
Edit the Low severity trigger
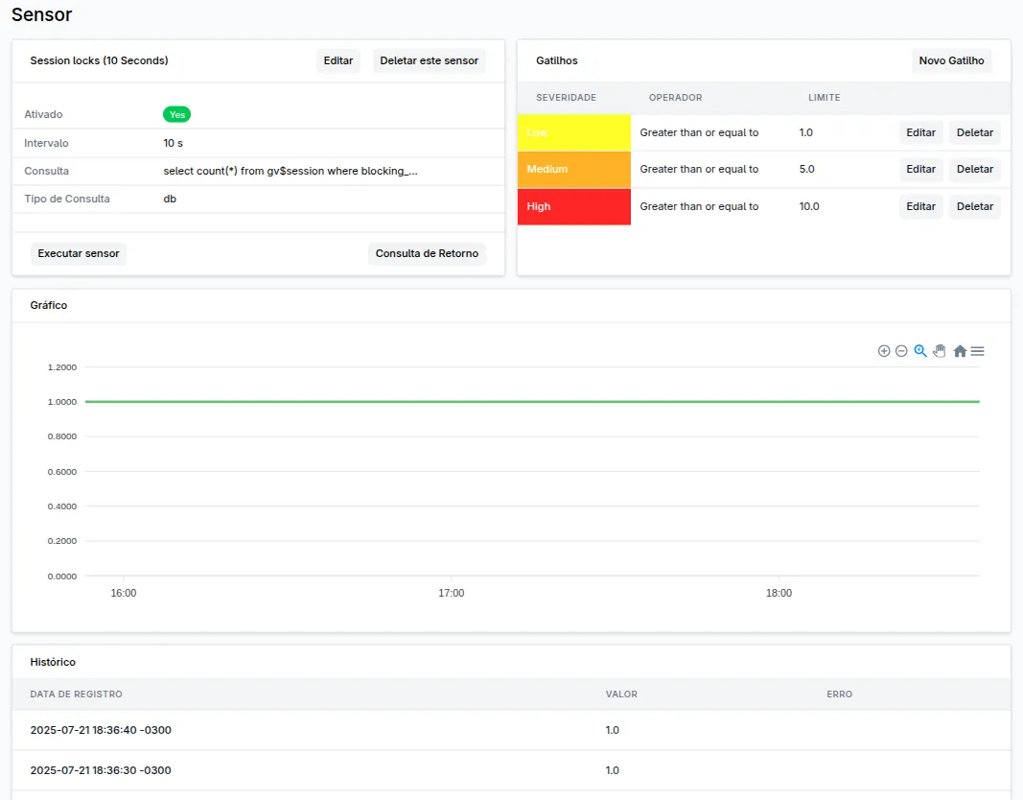click(x=920, y=132)
